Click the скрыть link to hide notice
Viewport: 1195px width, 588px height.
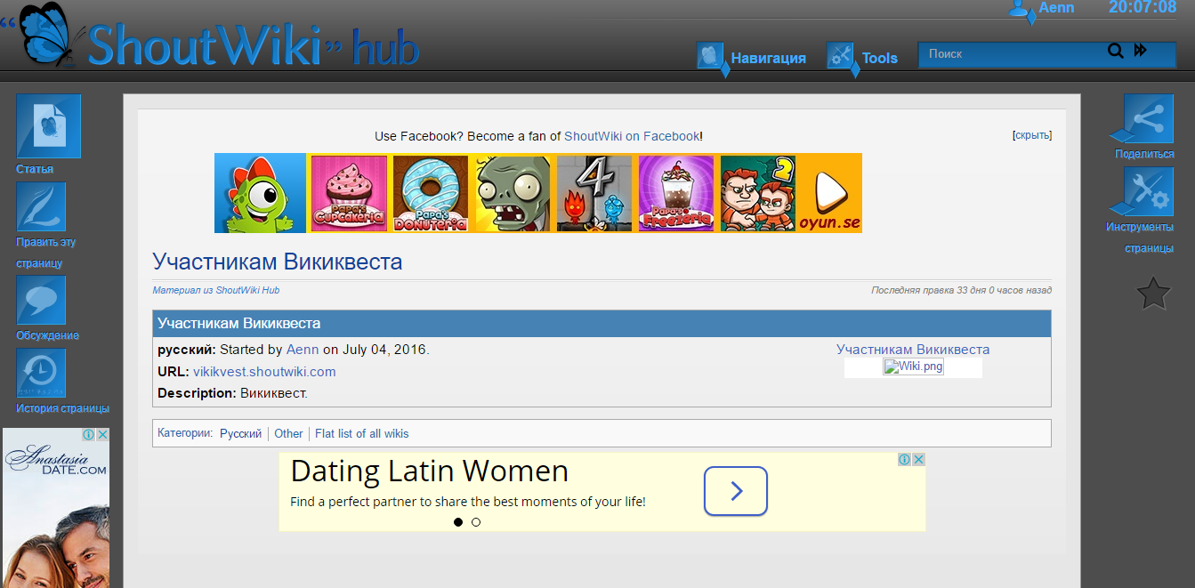click(x=1032, y=135)
